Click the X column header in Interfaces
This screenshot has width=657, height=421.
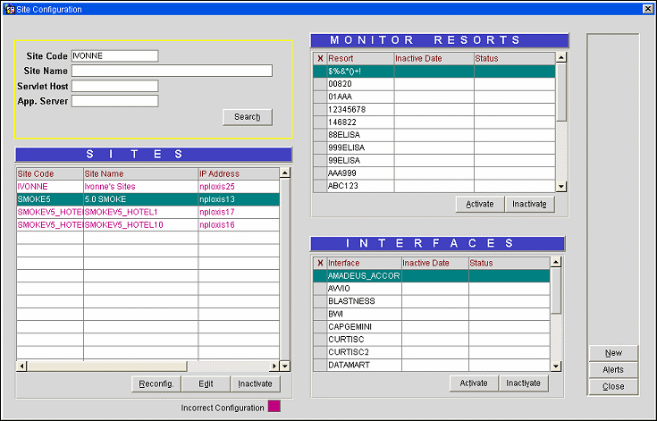[x=320, y=263]
